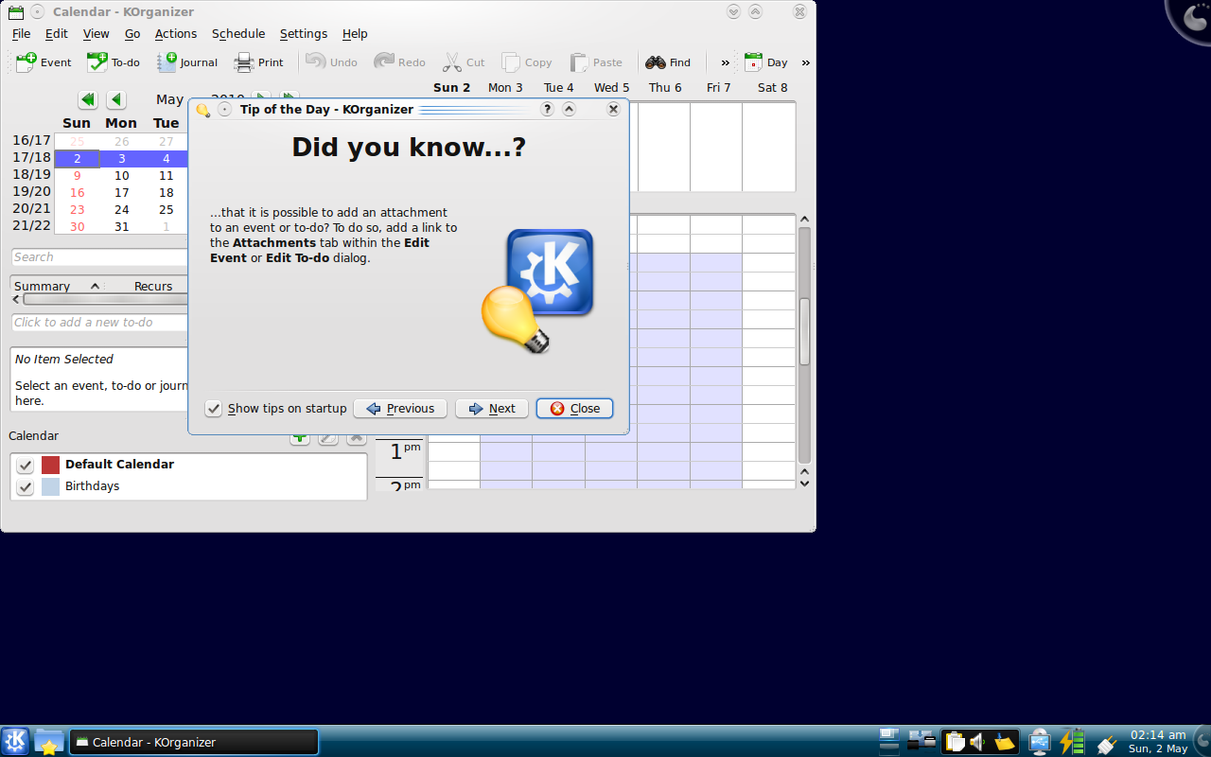
Task: Open the Help menu
Action: pos(355,33)
